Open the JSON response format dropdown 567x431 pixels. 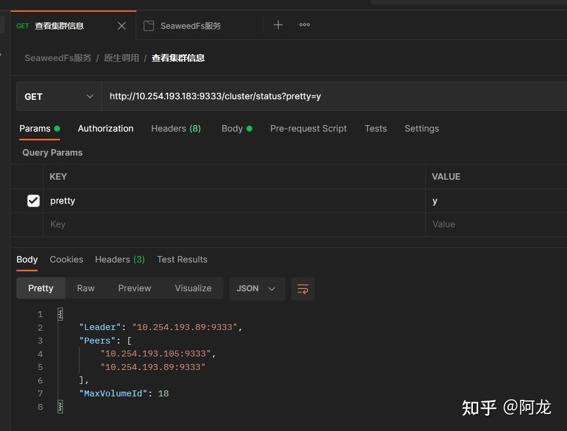click(x=256, y=288)
